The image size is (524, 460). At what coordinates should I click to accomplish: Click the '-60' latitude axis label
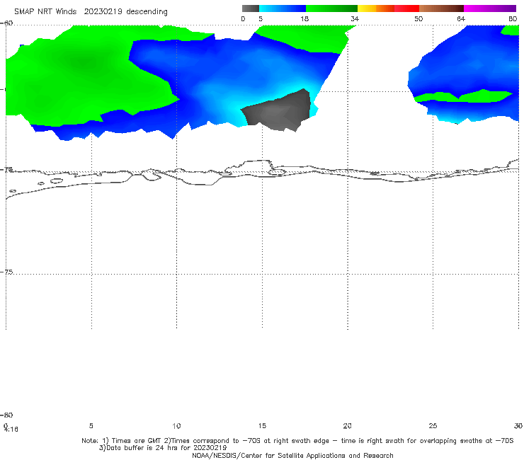[7, 23]
